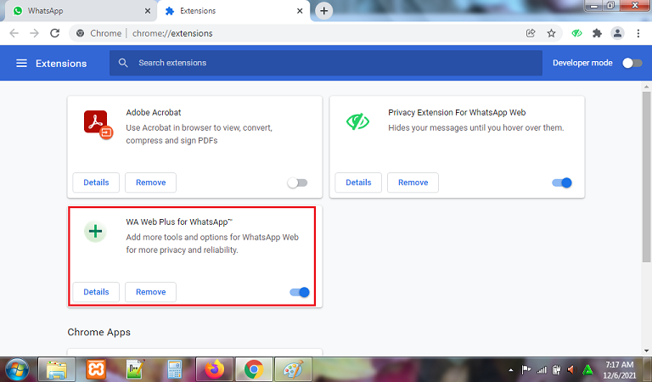Open the Extensions puzzle-piece menu
The width and height of the screenshot is (652, 382).
coord(597,33)
